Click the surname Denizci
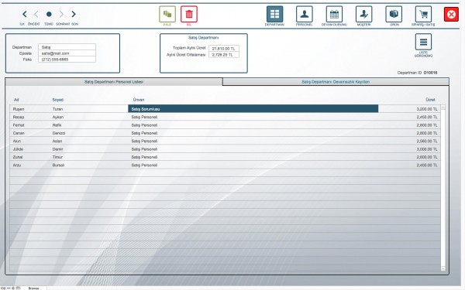Screen dimensions: 465x290 [x=59, y=133]
